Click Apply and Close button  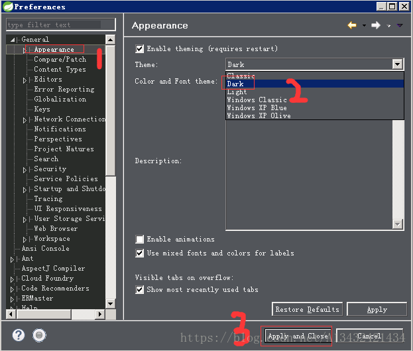point(298,336)
